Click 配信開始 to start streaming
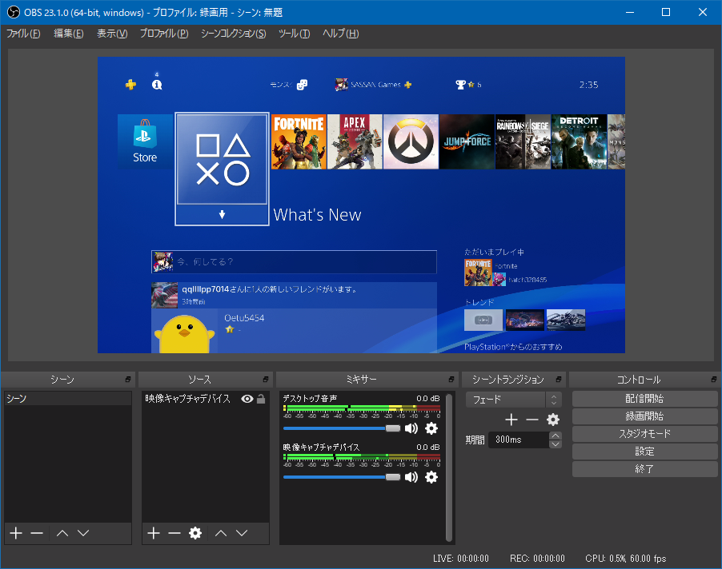 (x=644, y=399)
